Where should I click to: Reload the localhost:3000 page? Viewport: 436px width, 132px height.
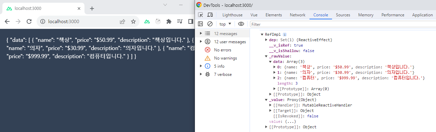pos(29,21)
